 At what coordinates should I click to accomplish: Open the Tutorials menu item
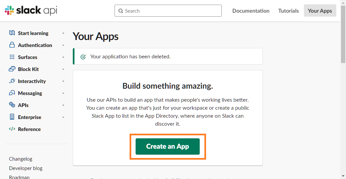coord(289,11)
